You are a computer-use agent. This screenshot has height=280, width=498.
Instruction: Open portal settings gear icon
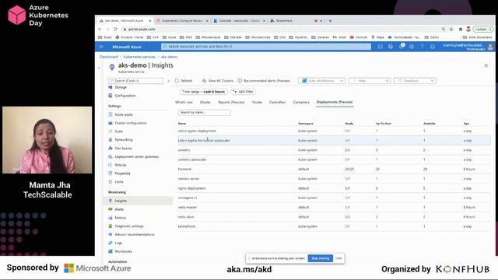(412, 47)
